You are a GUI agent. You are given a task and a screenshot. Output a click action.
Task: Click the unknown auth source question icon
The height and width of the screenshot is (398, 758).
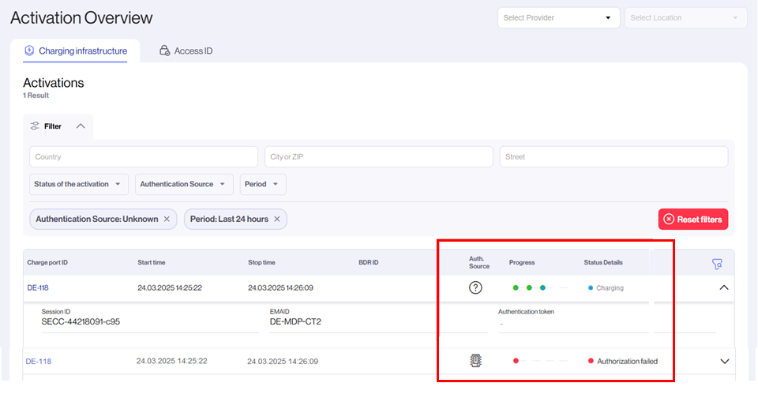pyautogui.click(x=475, y=287)
